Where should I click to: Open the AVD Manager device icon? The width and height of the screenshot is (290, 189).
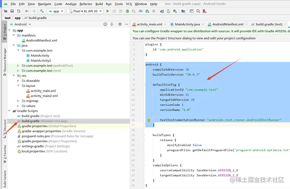[x=168, y=11]
